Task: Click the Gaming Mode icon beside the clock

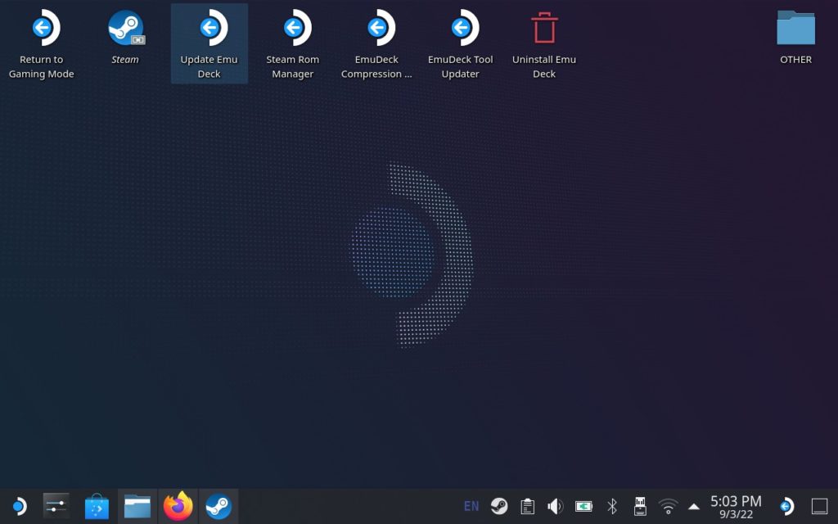Action: pos(786,506)
